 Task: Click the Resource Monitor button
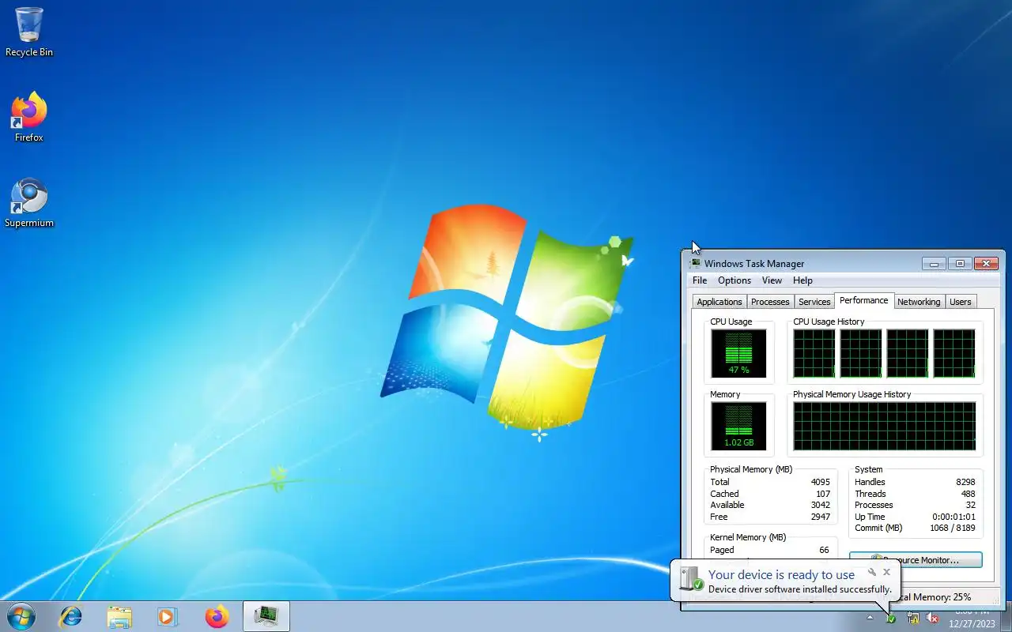pyautogui.click(x=916, y=560)
